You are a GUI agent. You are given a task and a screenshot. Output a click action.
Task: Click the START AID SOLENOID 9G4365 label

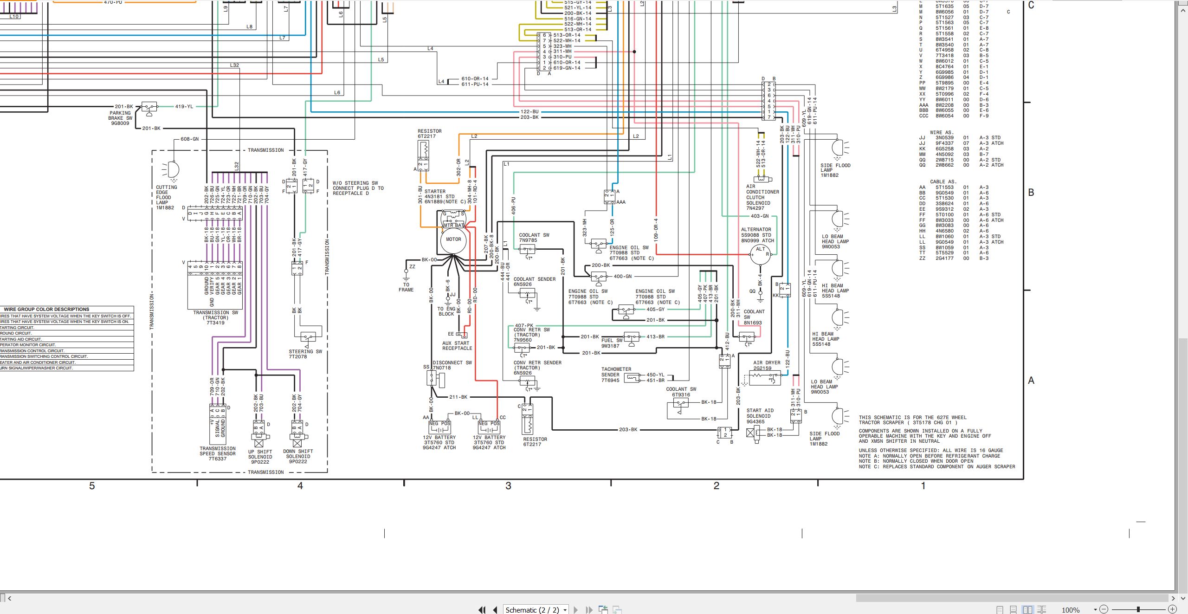[760, 416]
